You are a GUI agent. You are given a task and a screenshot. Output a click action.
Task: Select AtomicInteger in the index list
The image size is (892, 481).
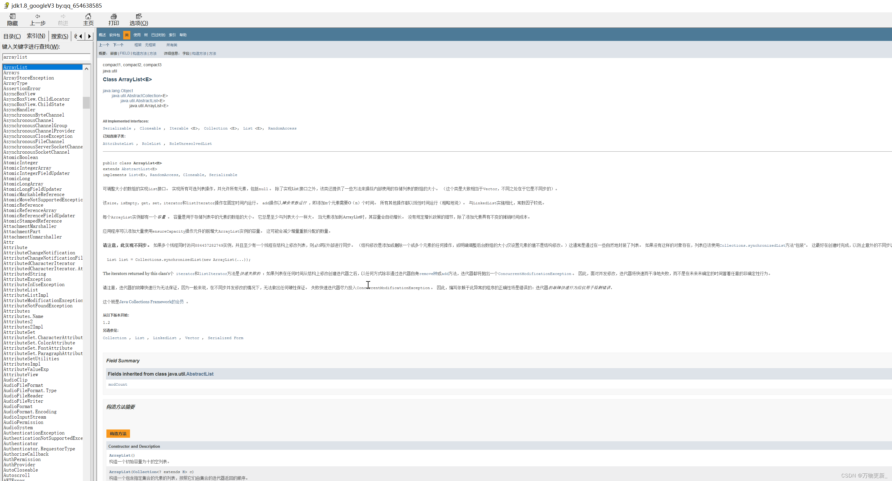coord(21,163)
